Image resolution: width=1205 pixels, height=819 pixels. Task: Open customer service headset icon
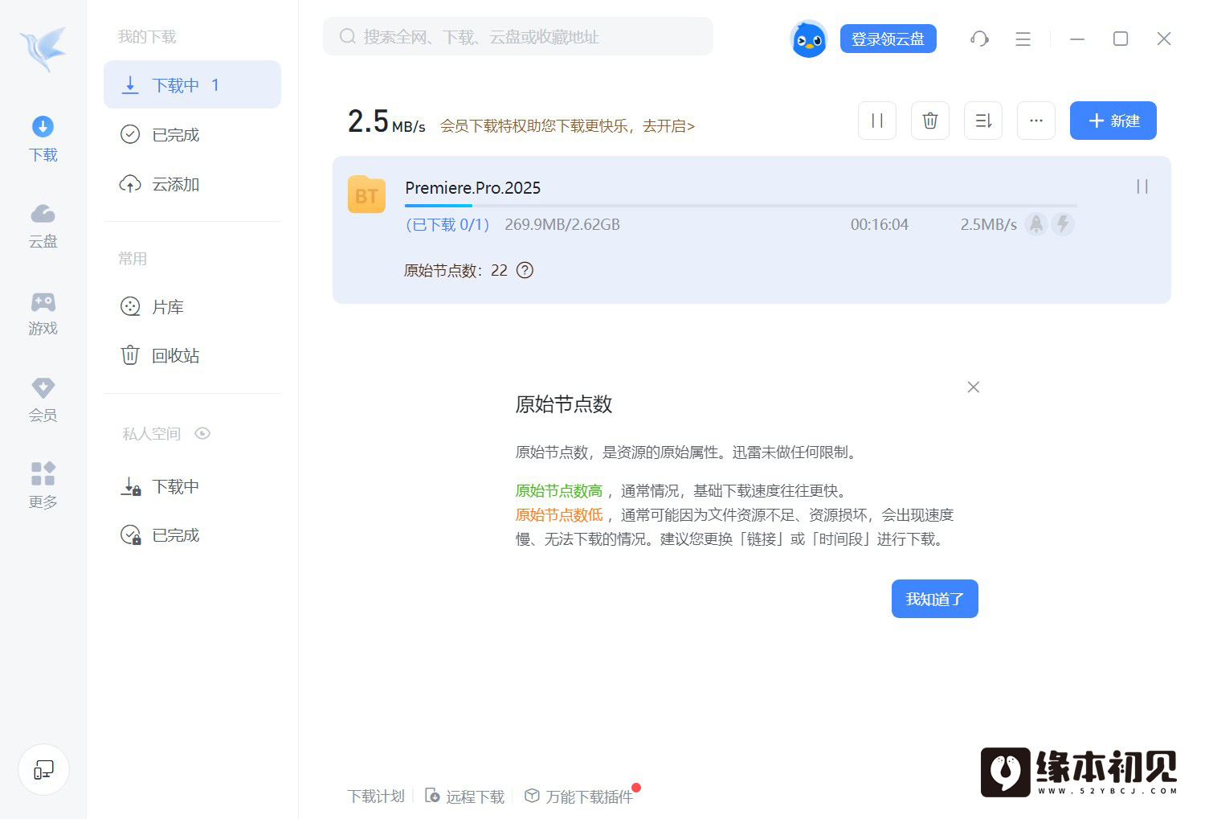979,39
